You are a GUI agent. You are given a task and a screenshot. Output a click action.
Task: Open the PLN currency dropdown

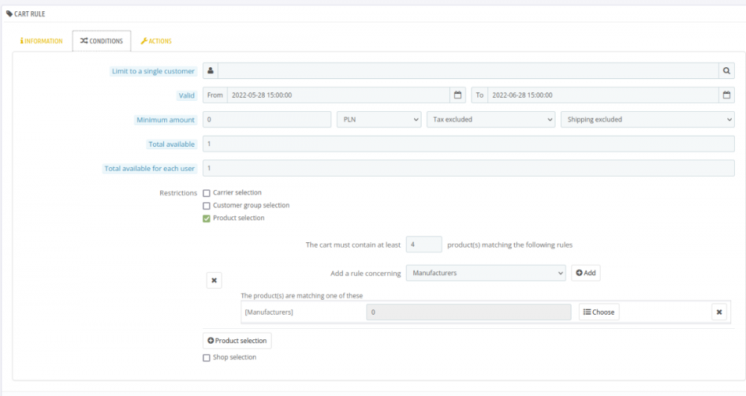point(379,119)
